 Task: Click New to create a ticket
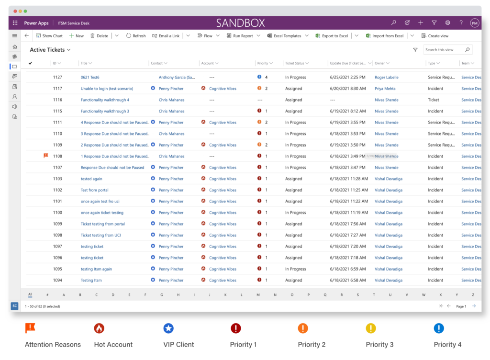77,35
